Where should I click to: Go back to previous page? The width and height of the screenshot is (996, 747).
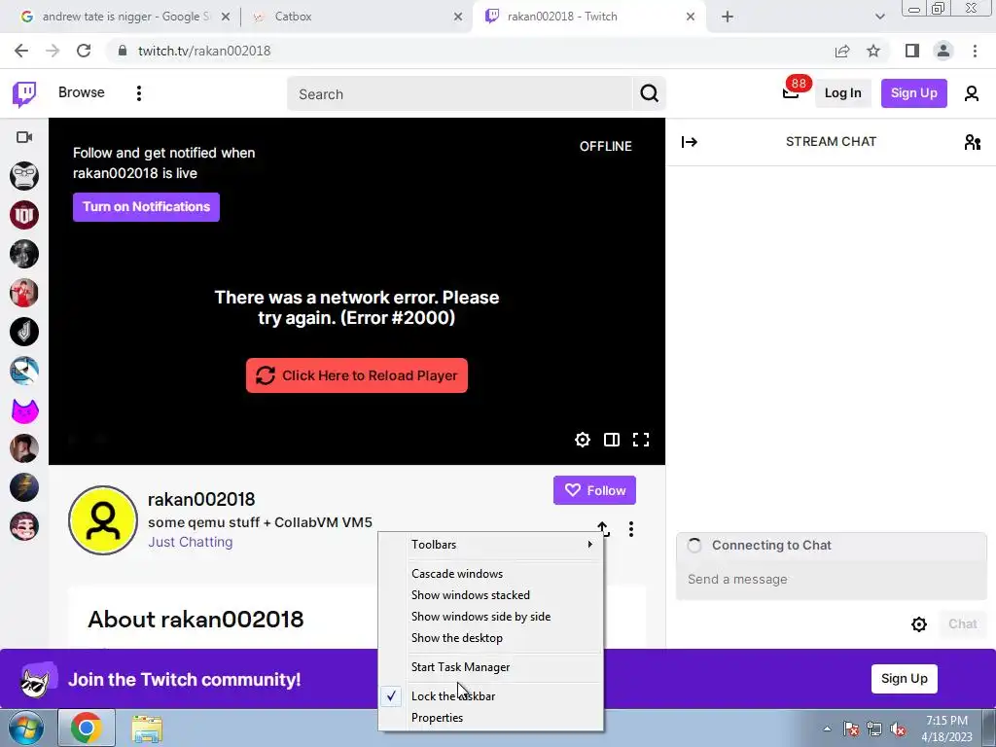21,51
